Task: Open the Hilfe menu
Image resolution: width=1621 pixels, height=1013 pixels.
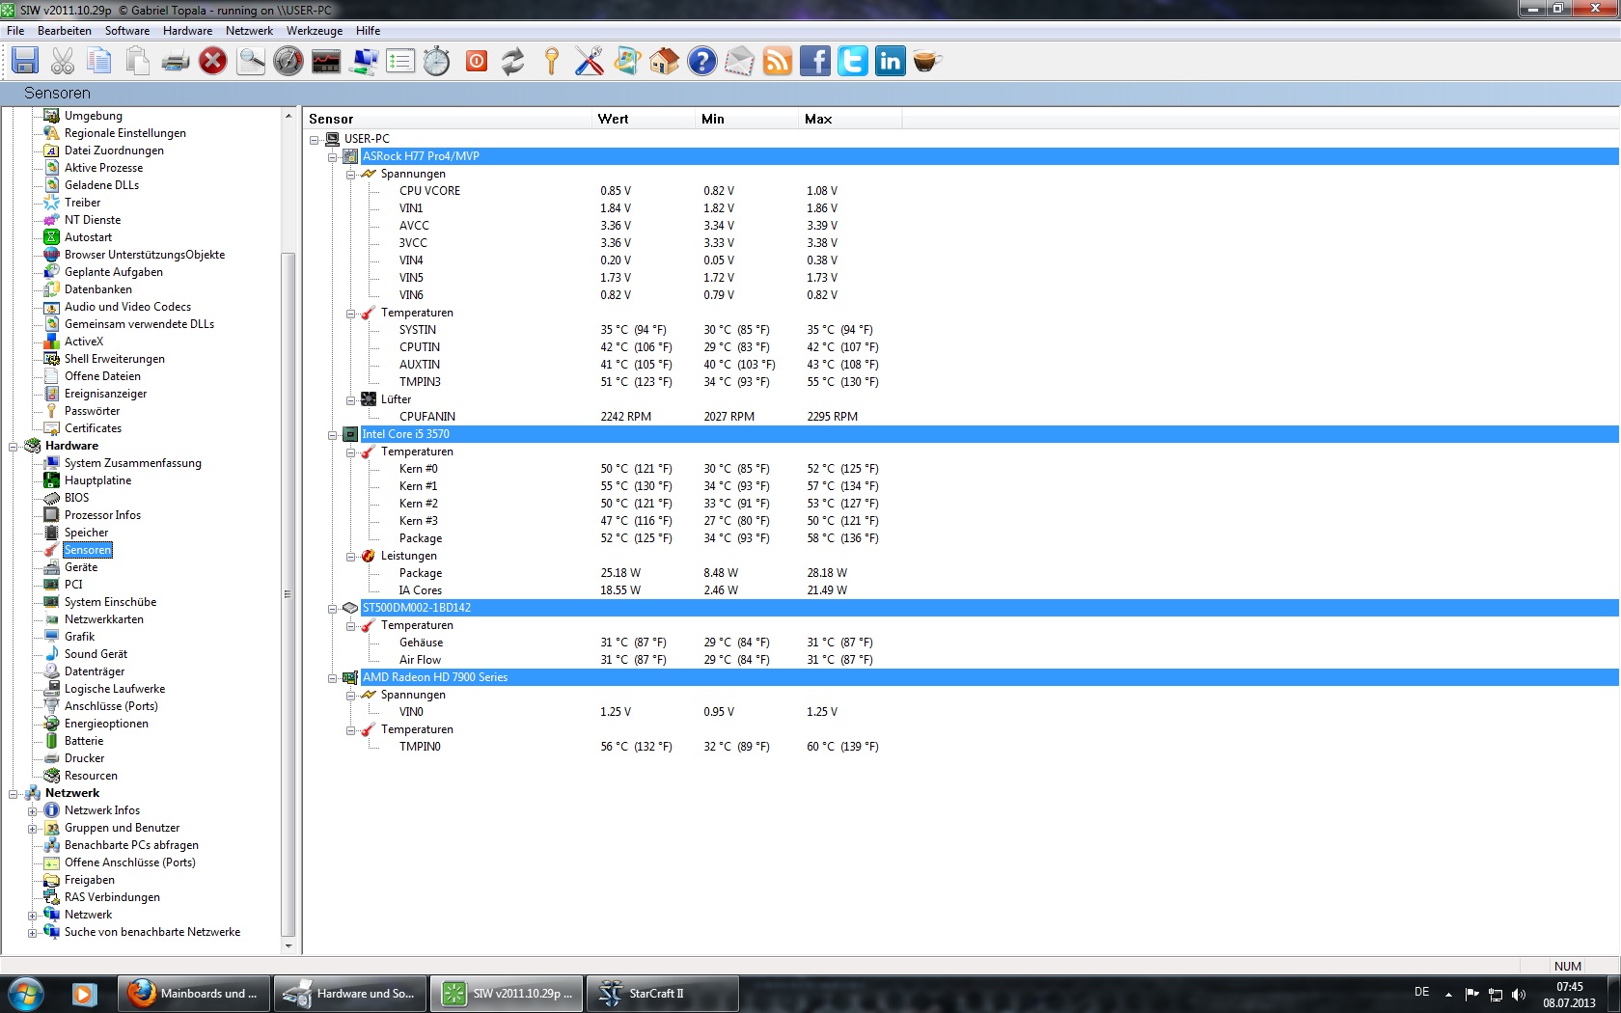Action: [369, 31]
